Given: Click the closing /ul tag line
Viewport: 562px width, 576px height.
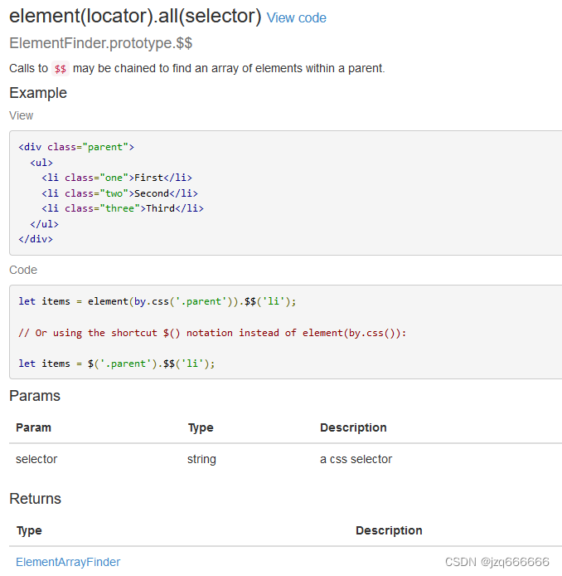Looking at the screenshot, I should tap(44, 224).
